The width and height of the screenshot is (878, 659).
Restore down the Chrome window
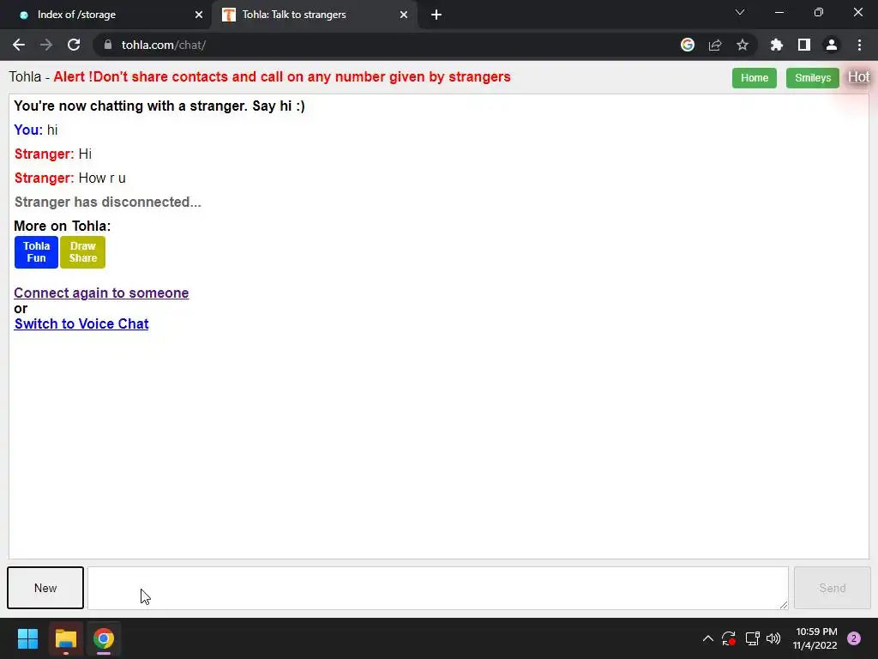pyautogui.click(x=819, y=12)
